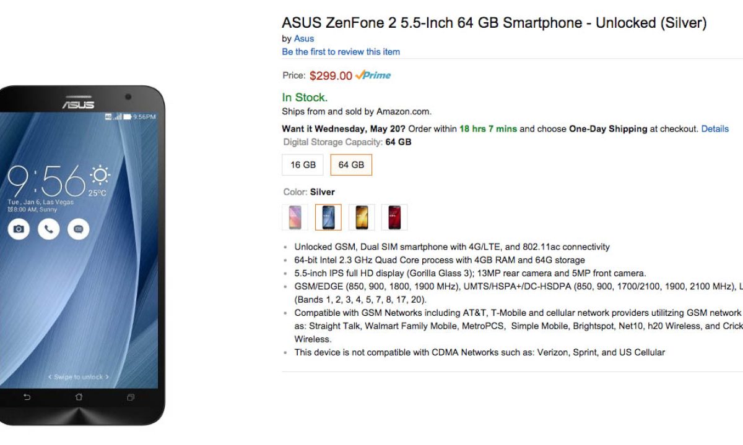Click the sunny weather icon on phone screen

click(99, 174)
